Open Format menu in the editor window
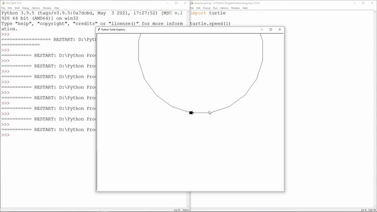The width and height of the screenshot is (377, 212). point(207,8)
